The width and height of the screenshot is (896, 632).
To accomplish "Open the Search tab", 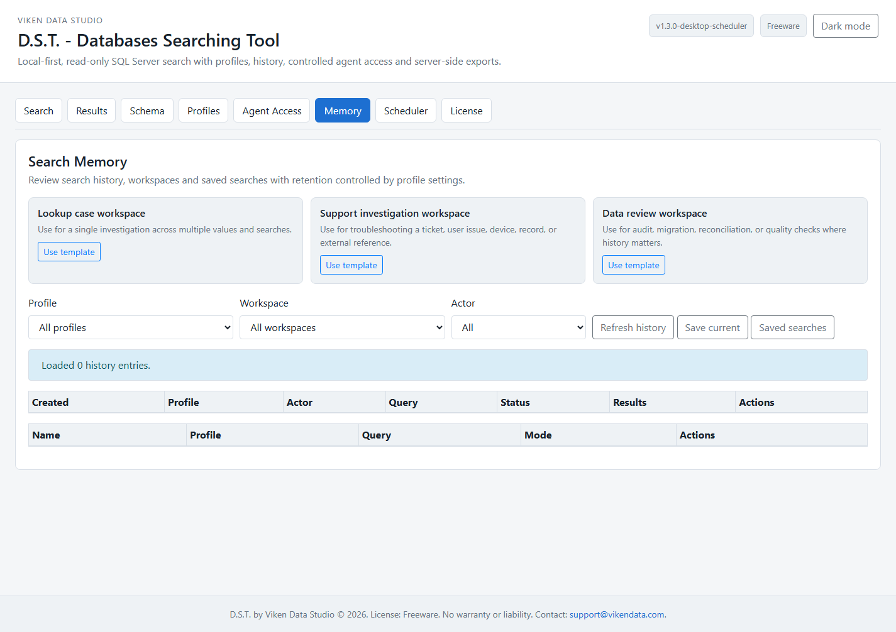I will (38, 111).
